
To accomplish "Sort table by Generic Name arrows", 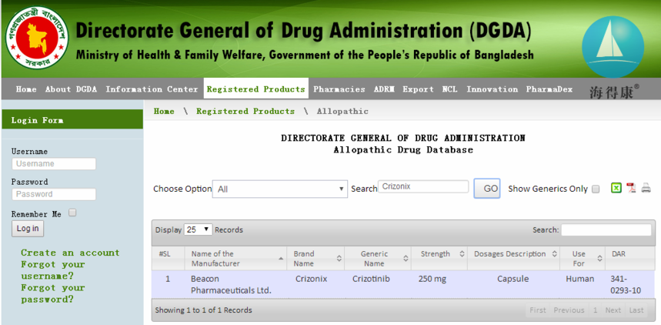I will [x=406, y=258].
